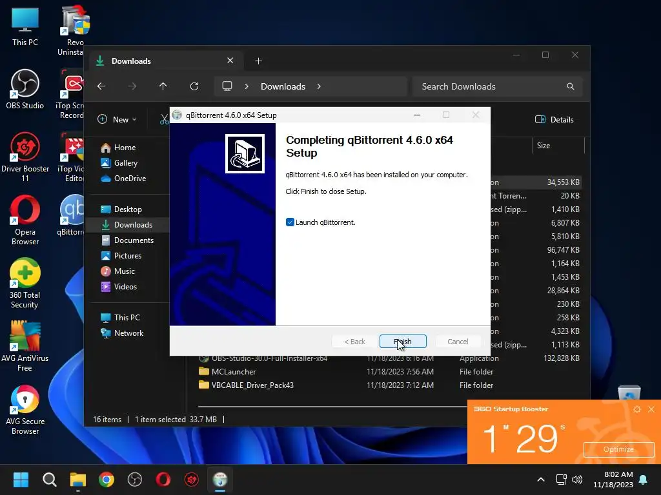
Task: Click the Downloads breadcrumb in address bar
Action: [283, 86]
